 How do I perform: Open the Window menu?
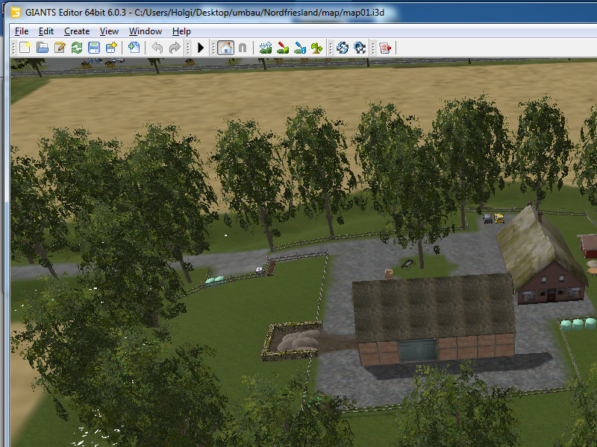(x=145, y=31)
